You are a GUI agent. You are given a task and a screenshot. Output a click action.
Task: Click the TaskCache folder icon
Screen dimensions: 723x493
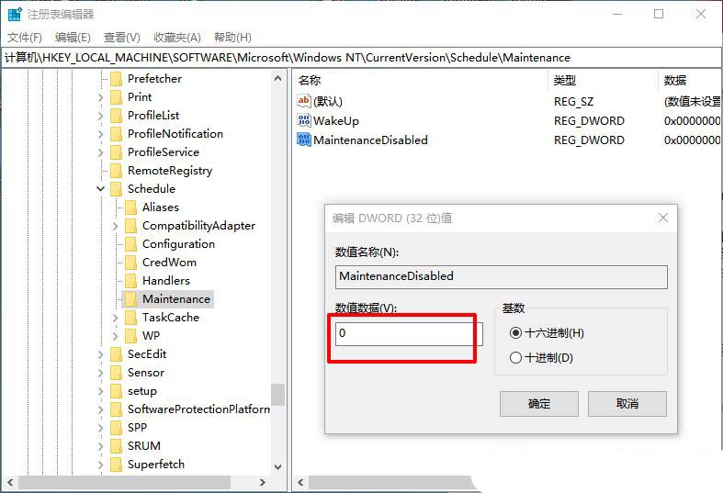coord(131,318)
